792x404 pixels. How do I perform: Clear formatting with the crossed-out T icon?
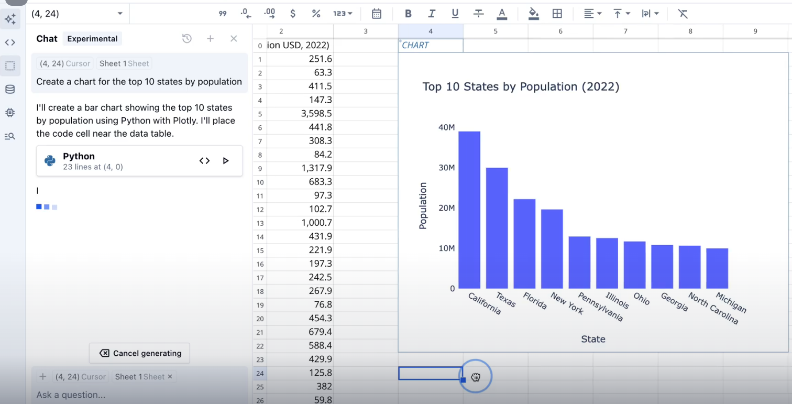pyautogui.click(x=683, y=14)
